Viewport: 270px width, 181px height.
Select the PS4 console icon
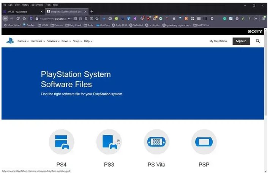62,142
